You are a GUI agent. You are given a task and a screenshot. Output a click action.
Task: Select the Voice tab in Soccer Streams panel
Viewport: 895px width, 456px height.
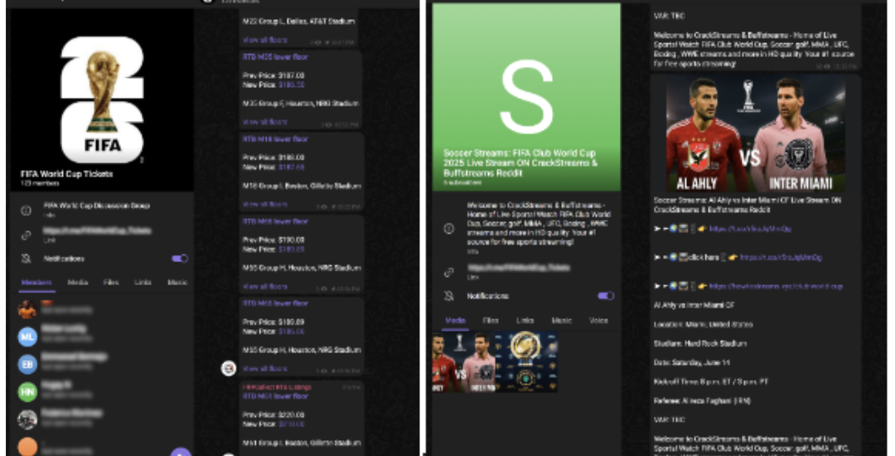point(598,320)
